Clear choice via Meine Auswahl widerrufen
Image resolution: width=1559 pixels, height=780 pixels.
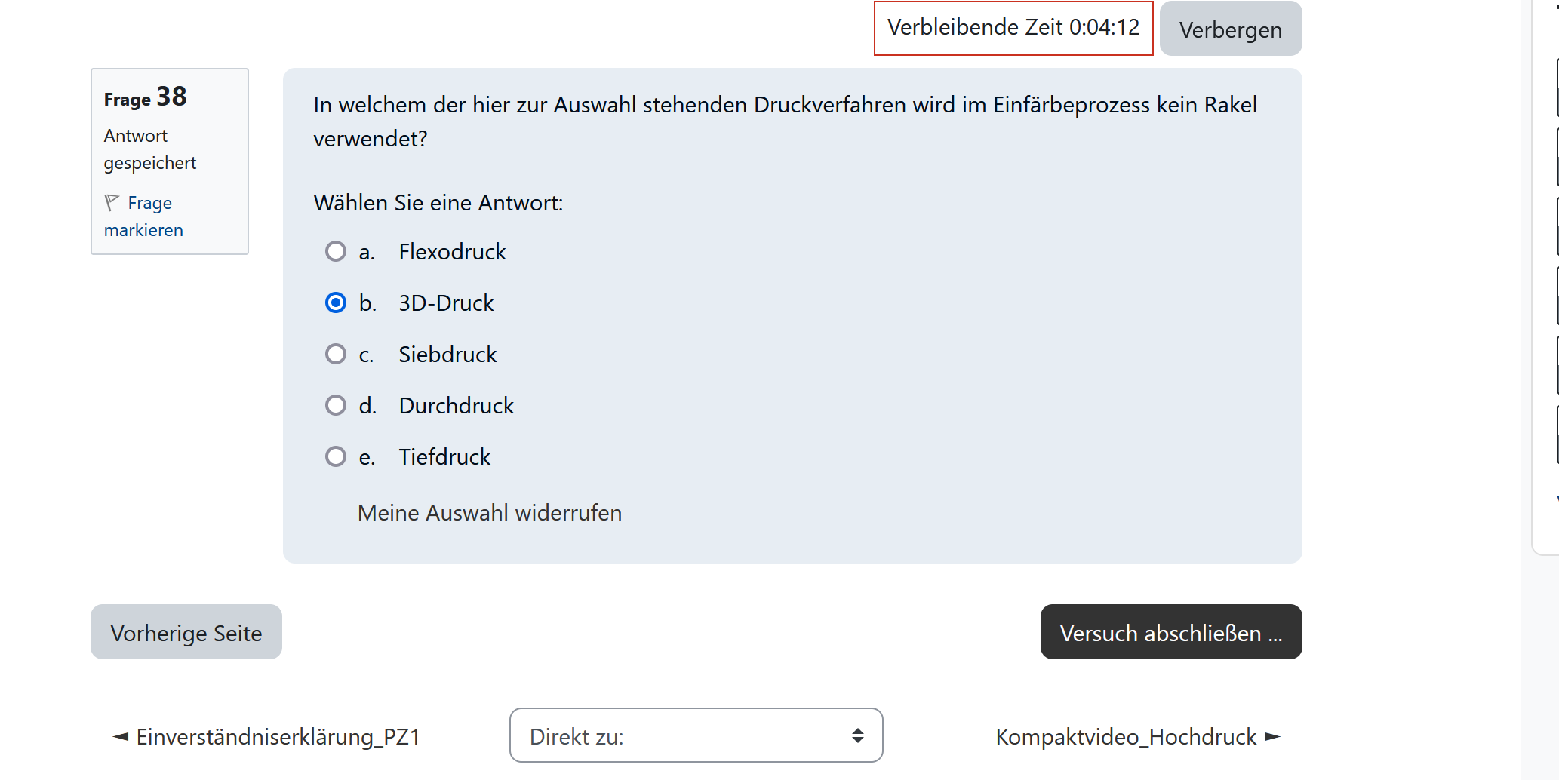490,513
